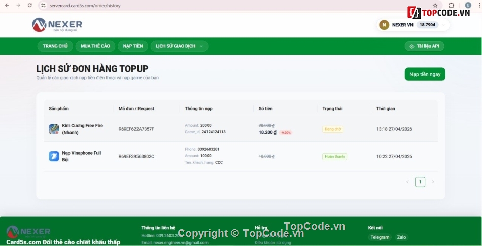Go to next page arrow in pagination
The width and height of the screenshot is (482, 246).
[x=433, y=182]
